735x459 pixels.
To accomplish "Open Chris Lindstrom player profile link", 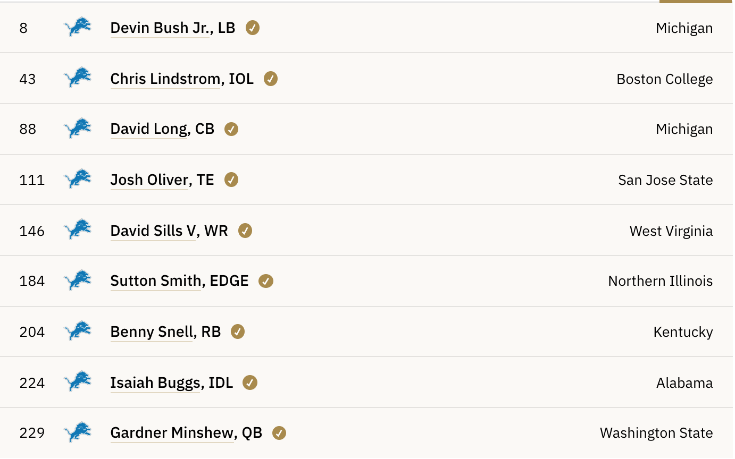I will 165,79.
